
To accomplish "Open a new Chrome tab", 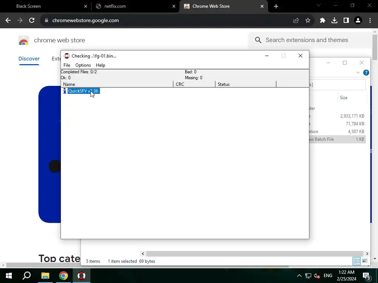I will pyautogui.click(x=276, y=7).
